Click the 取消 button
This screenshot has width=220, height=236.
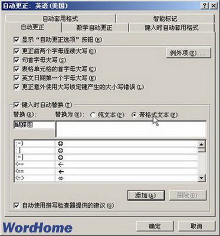click(x=196, y=226)
